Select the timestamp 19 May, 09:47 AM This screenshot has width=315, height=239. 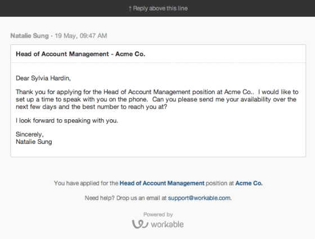coord(81,36)
